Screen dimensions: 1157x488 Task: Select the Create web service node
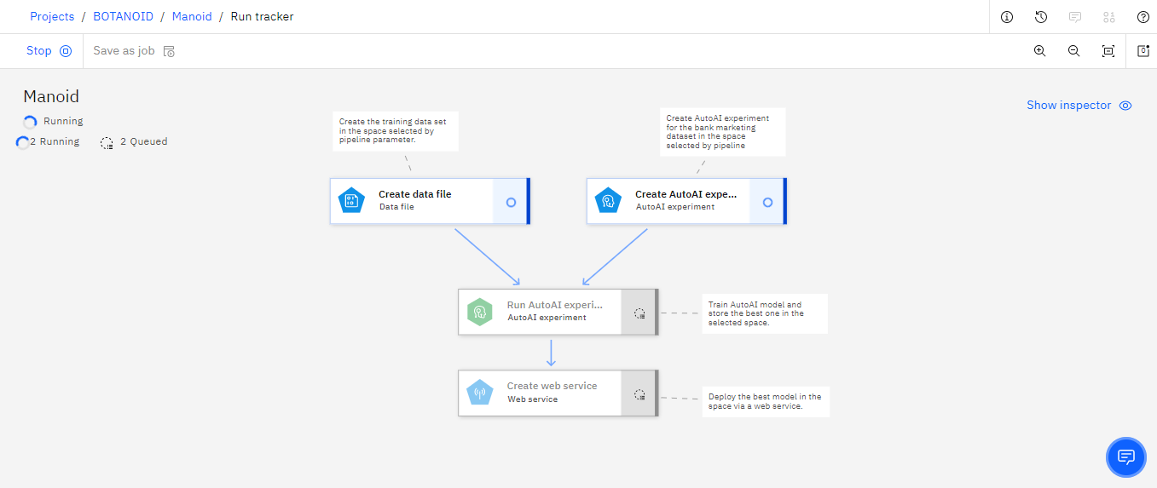(558, 393)
